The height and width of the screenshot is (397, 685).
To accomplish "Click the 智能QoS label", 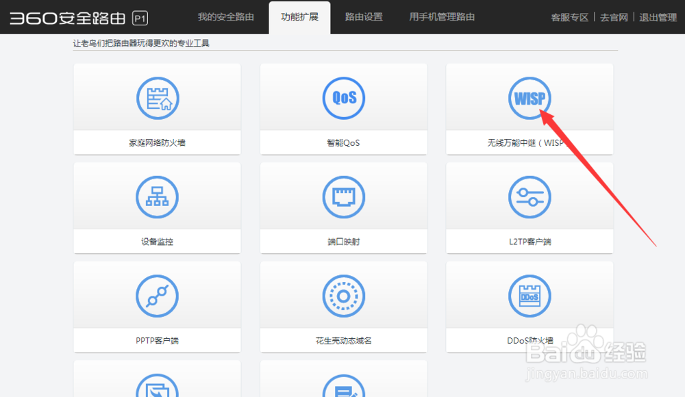I will [343, 143].
